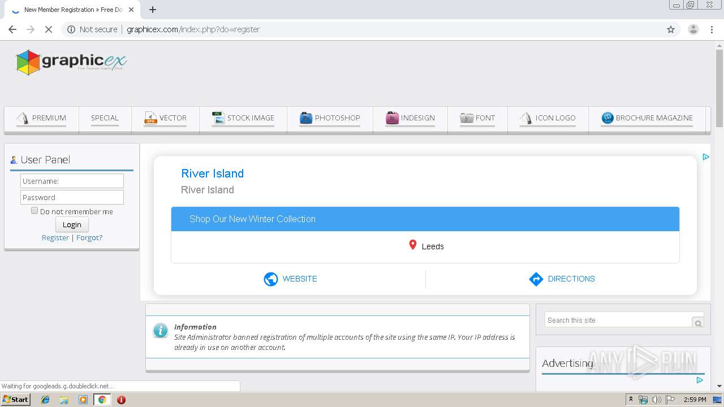Close the New Member Registration tab
The image size is (724, 407).
coord(131,10)
